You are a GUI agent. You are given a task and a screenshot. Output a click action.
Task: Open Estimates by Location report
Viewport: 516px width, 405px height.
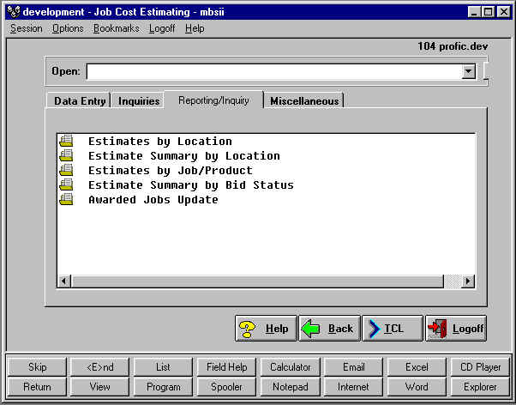[x=160, y=142]
